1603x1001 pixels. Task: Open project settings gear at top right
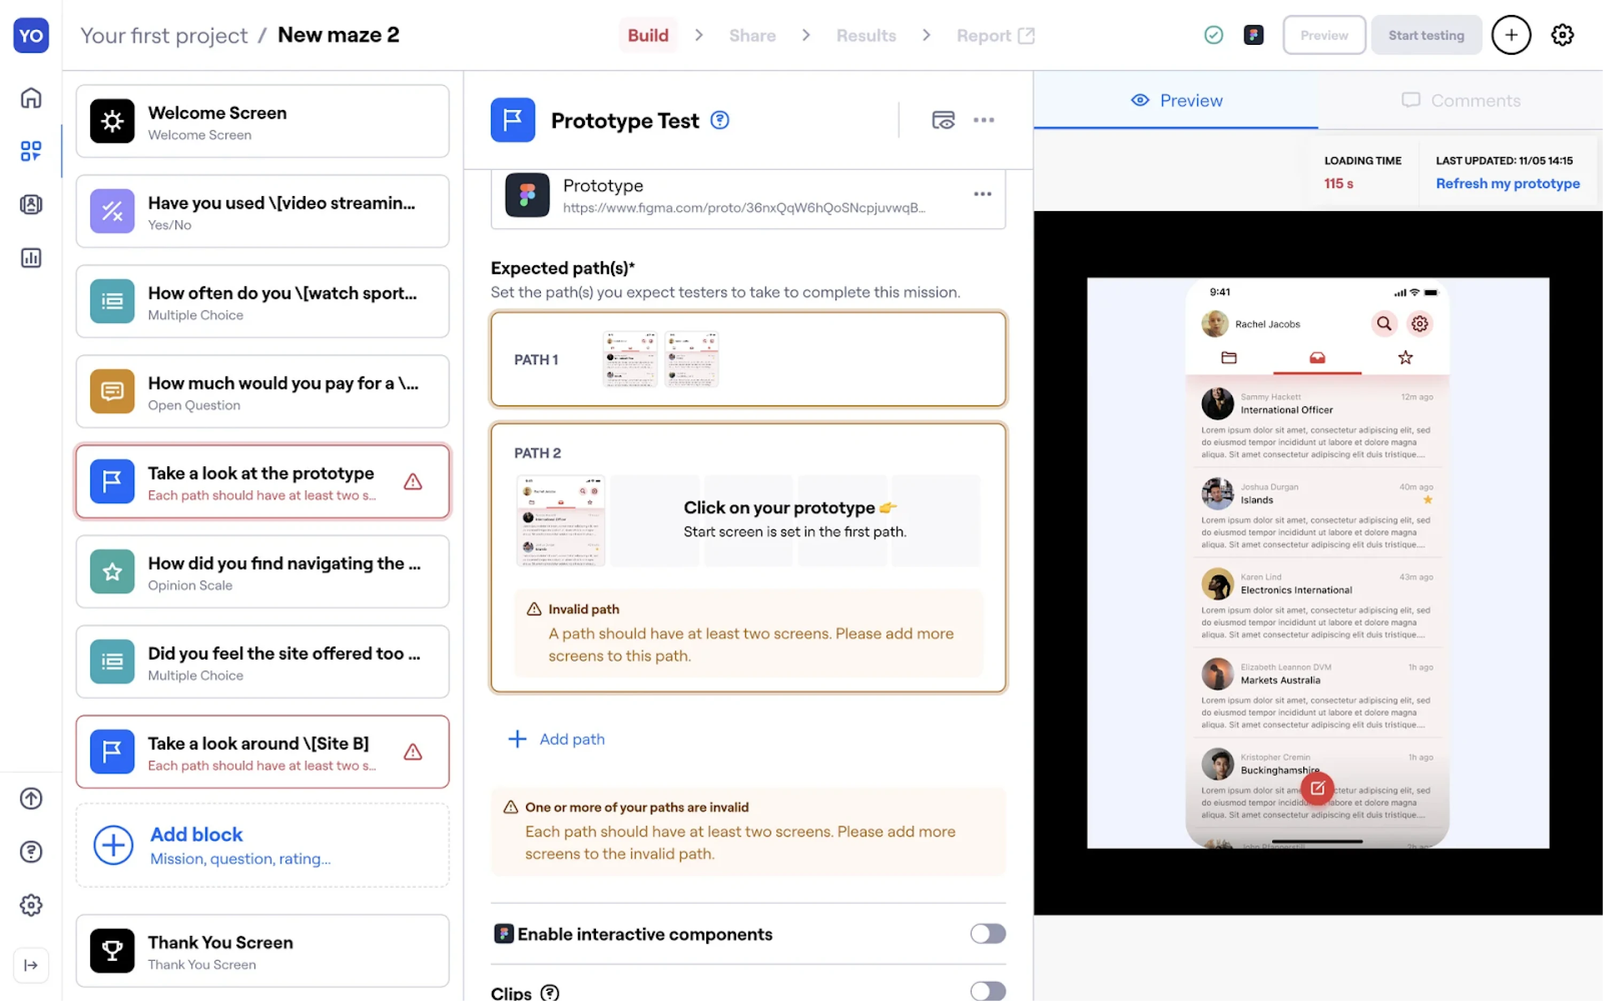click(x=1562, y=35)
